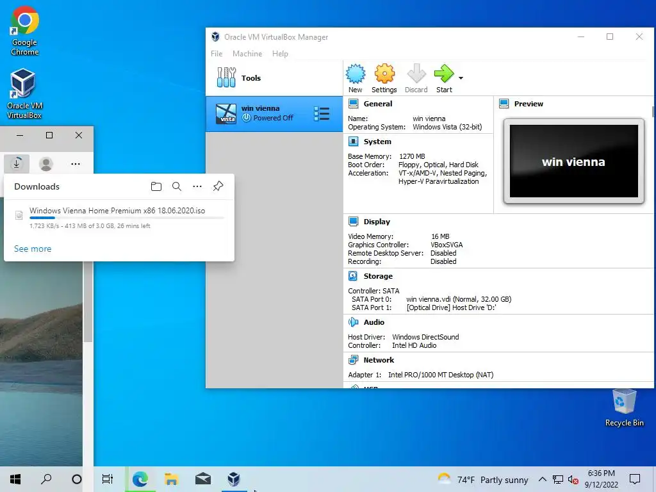This screenshot has height=492, width=656.
Task: Click the VirtualBox details pane scrollbar
Action: pyautogui.click(x=653, y=111)
